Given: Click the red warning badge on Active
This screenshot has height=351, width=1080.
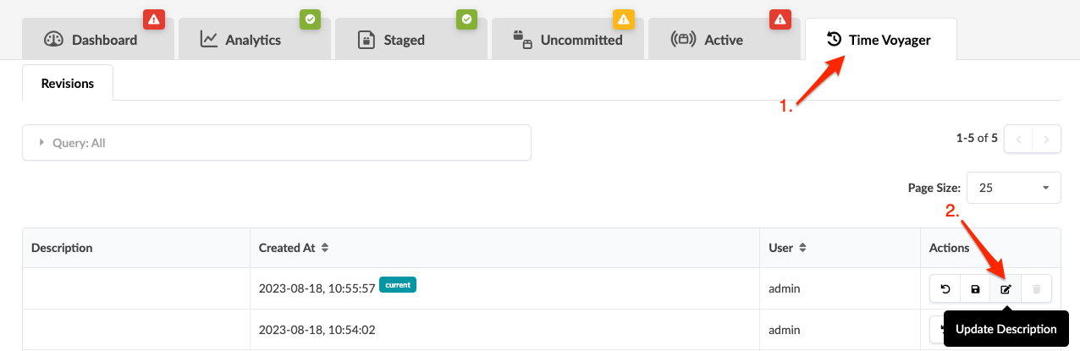Looking at the screenshot, I should 780,19.
